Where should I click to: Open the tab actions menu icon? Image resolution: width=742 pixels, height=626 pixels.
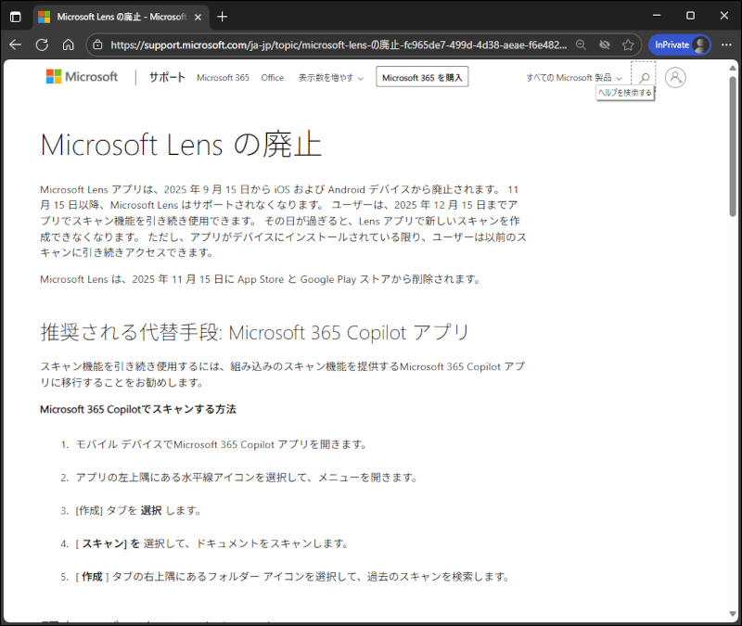tap(16, 17)
